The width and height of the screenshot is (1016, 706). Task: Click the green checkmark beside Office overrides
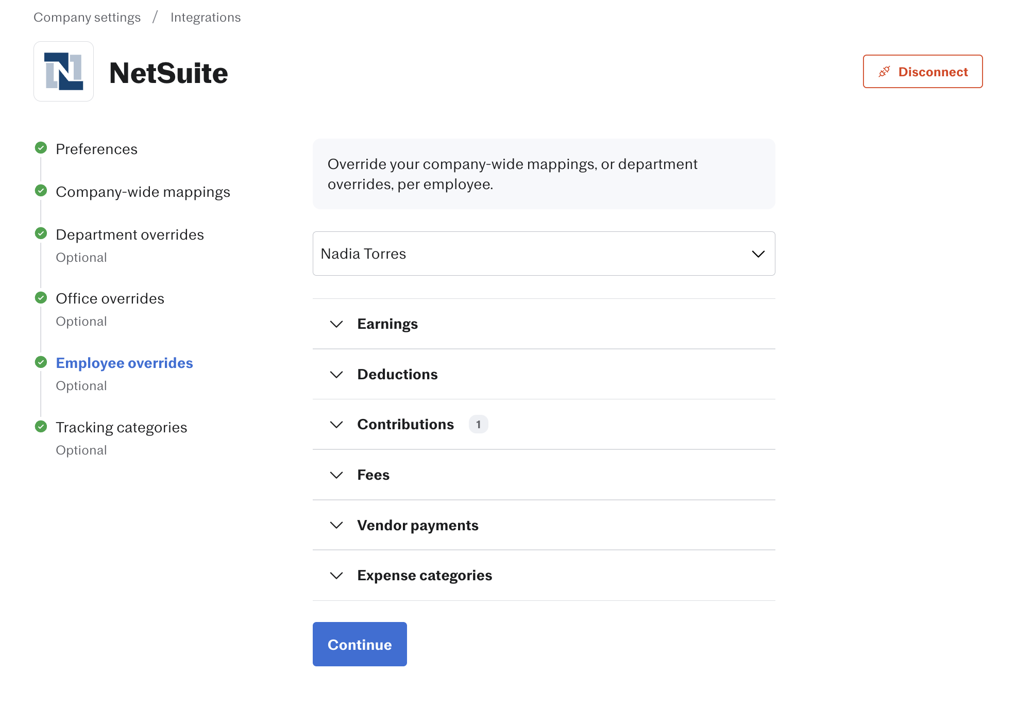point(41,298)
